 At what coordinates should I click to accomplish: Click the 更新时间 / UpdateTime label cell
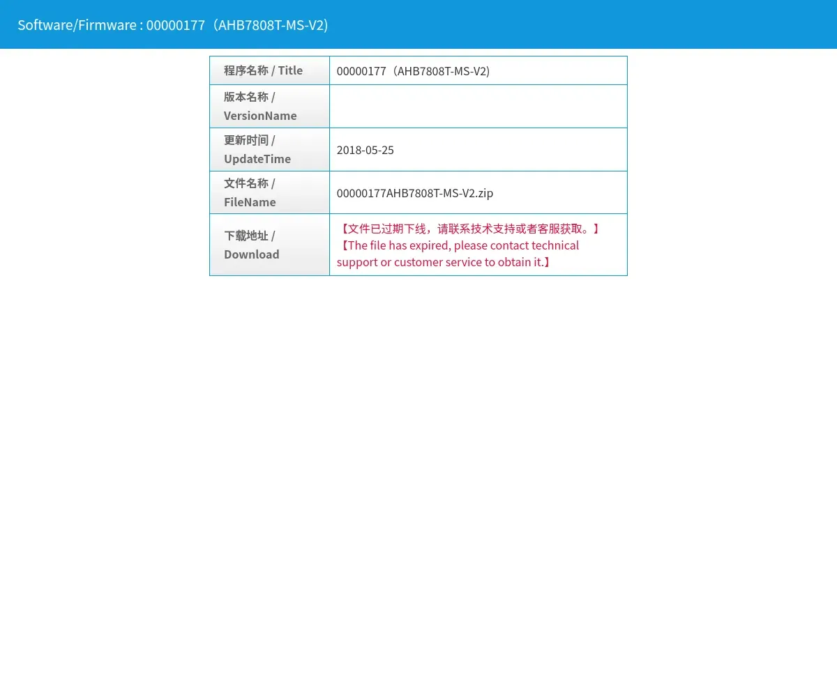click(x=269, y=149)
